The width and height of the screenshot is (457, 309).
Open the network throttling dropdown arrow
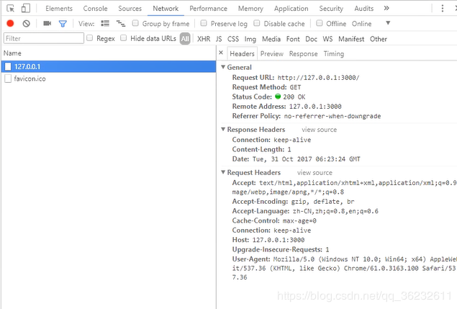click(x=388, y=23)
